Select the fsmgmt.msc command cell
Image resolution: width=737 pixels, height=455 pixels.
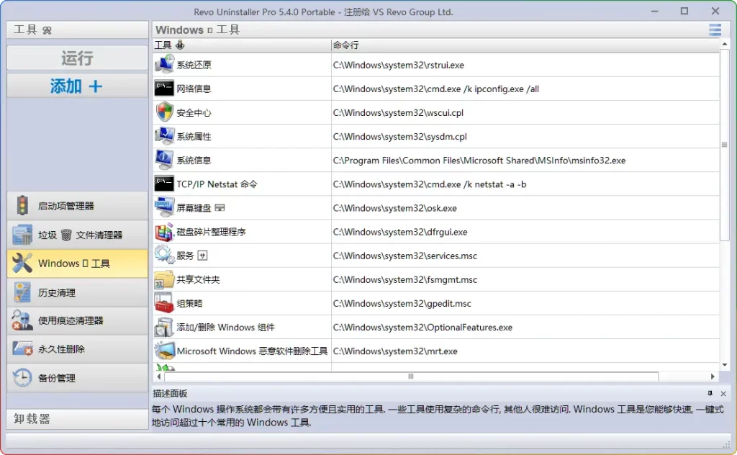point(525,279)
